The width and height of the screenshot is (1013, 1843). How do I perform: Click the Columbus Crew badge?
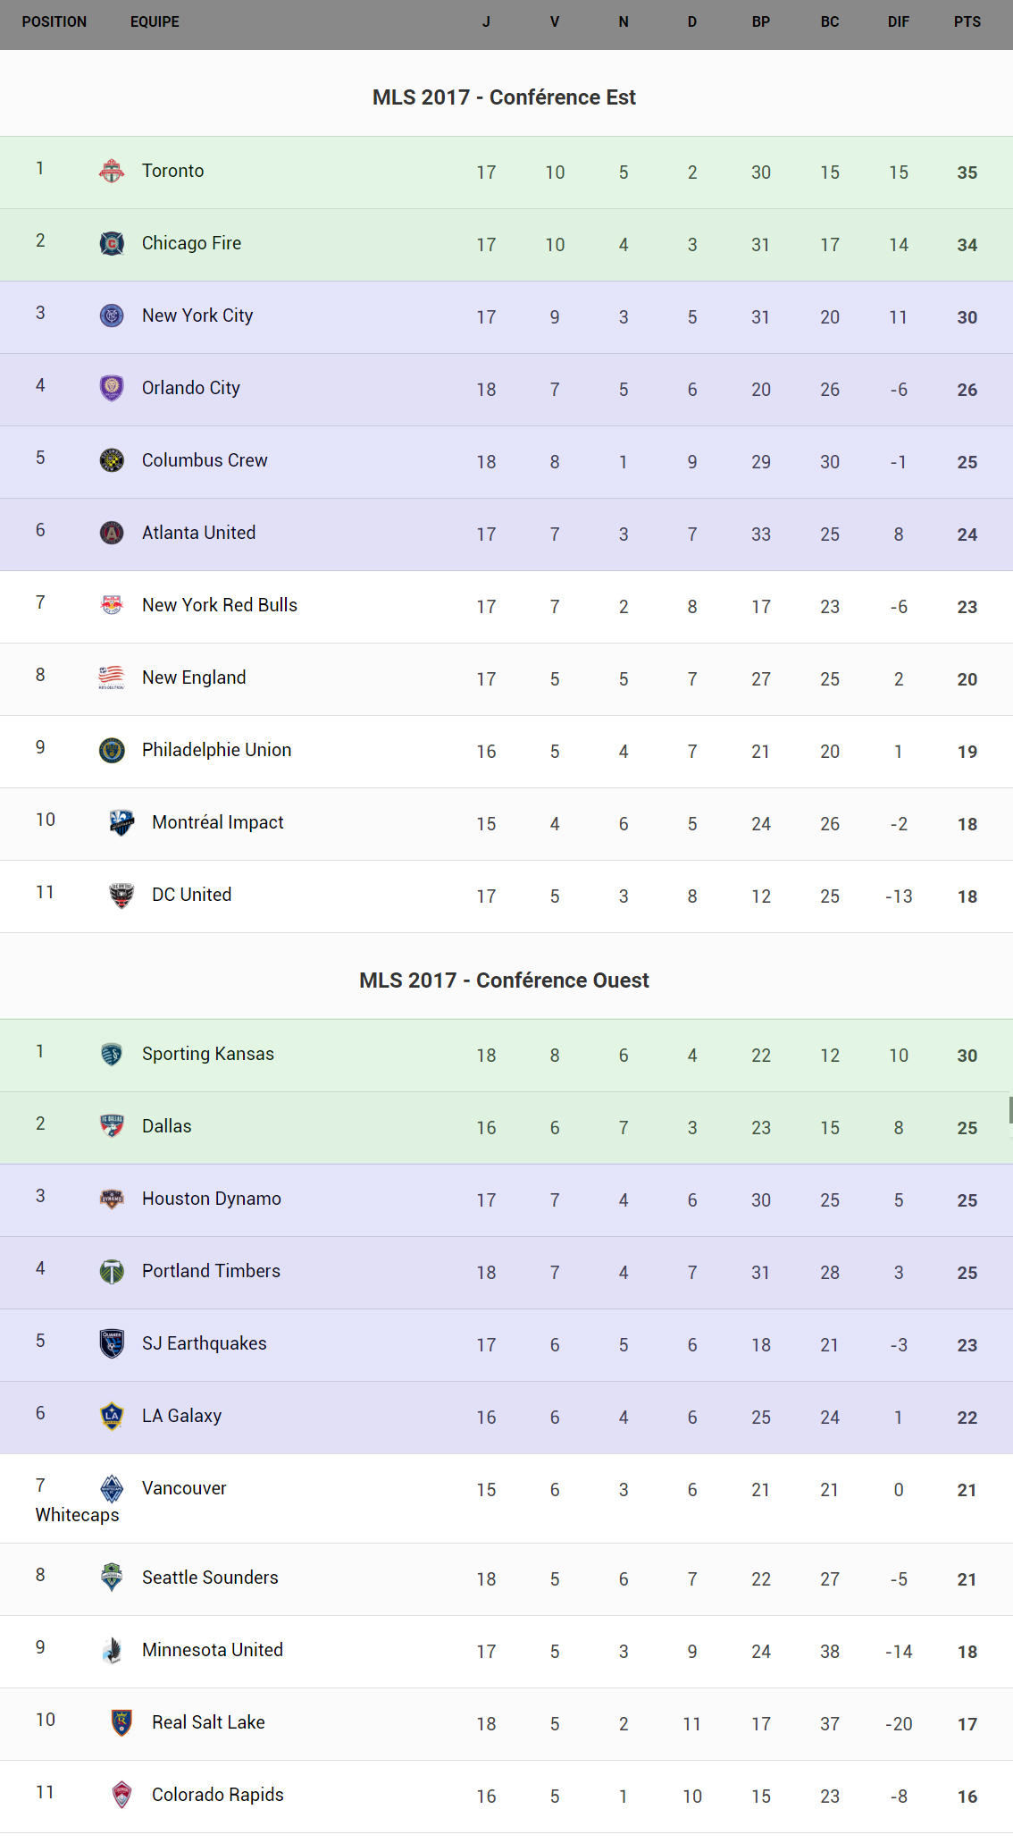coord(112,460)
